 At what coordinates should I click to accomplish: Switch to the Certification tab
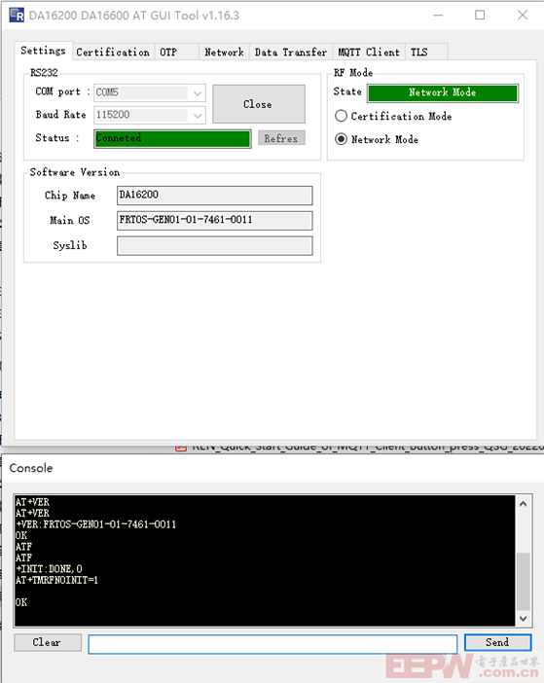113,52
